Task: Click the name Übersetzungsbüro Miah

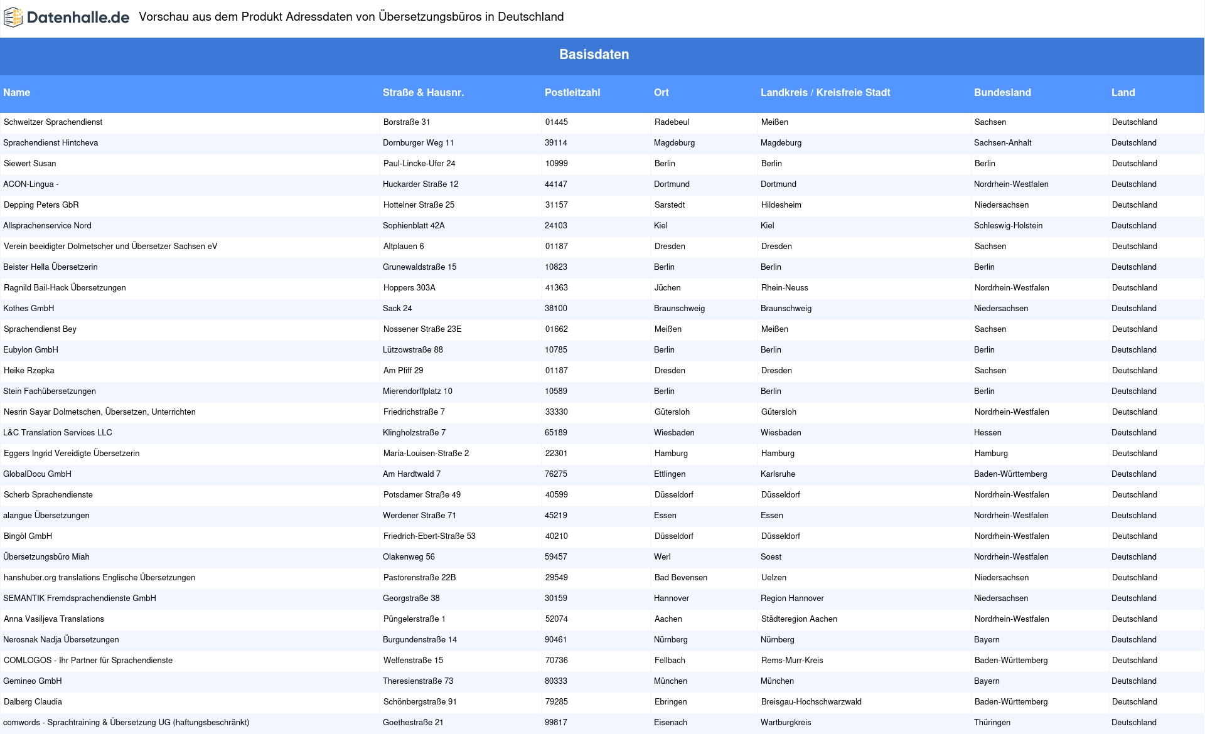Action: pyautogui.click(x=46, y=557)
